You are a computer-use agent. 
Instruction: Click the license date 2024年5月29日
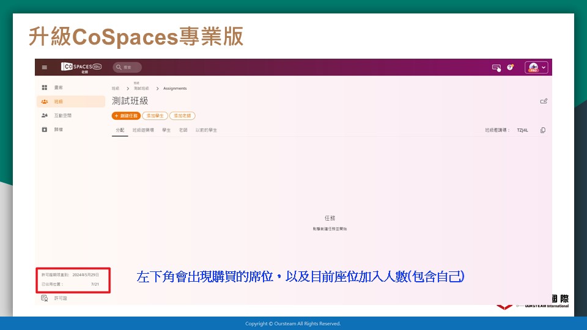86,274
